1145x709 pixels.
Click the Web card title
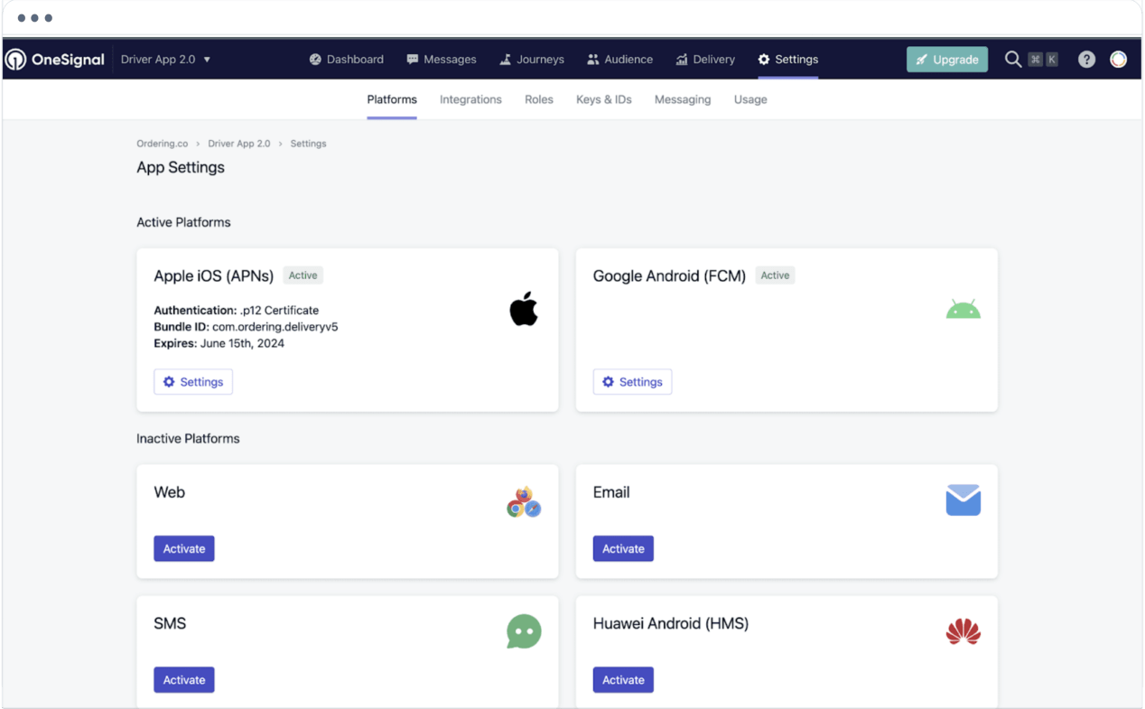point(169,492)
